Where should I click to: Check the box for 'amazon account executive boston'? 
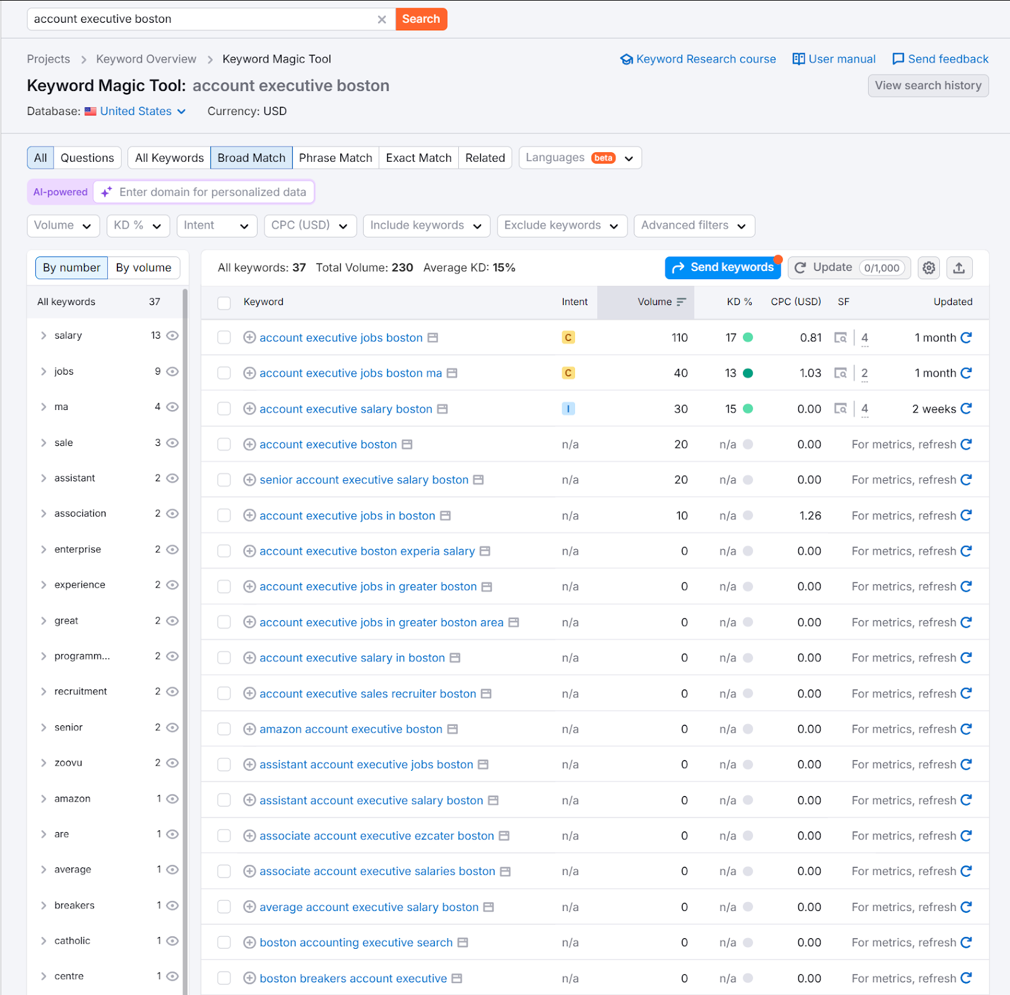pyautogui.click(x=224, y=730)
